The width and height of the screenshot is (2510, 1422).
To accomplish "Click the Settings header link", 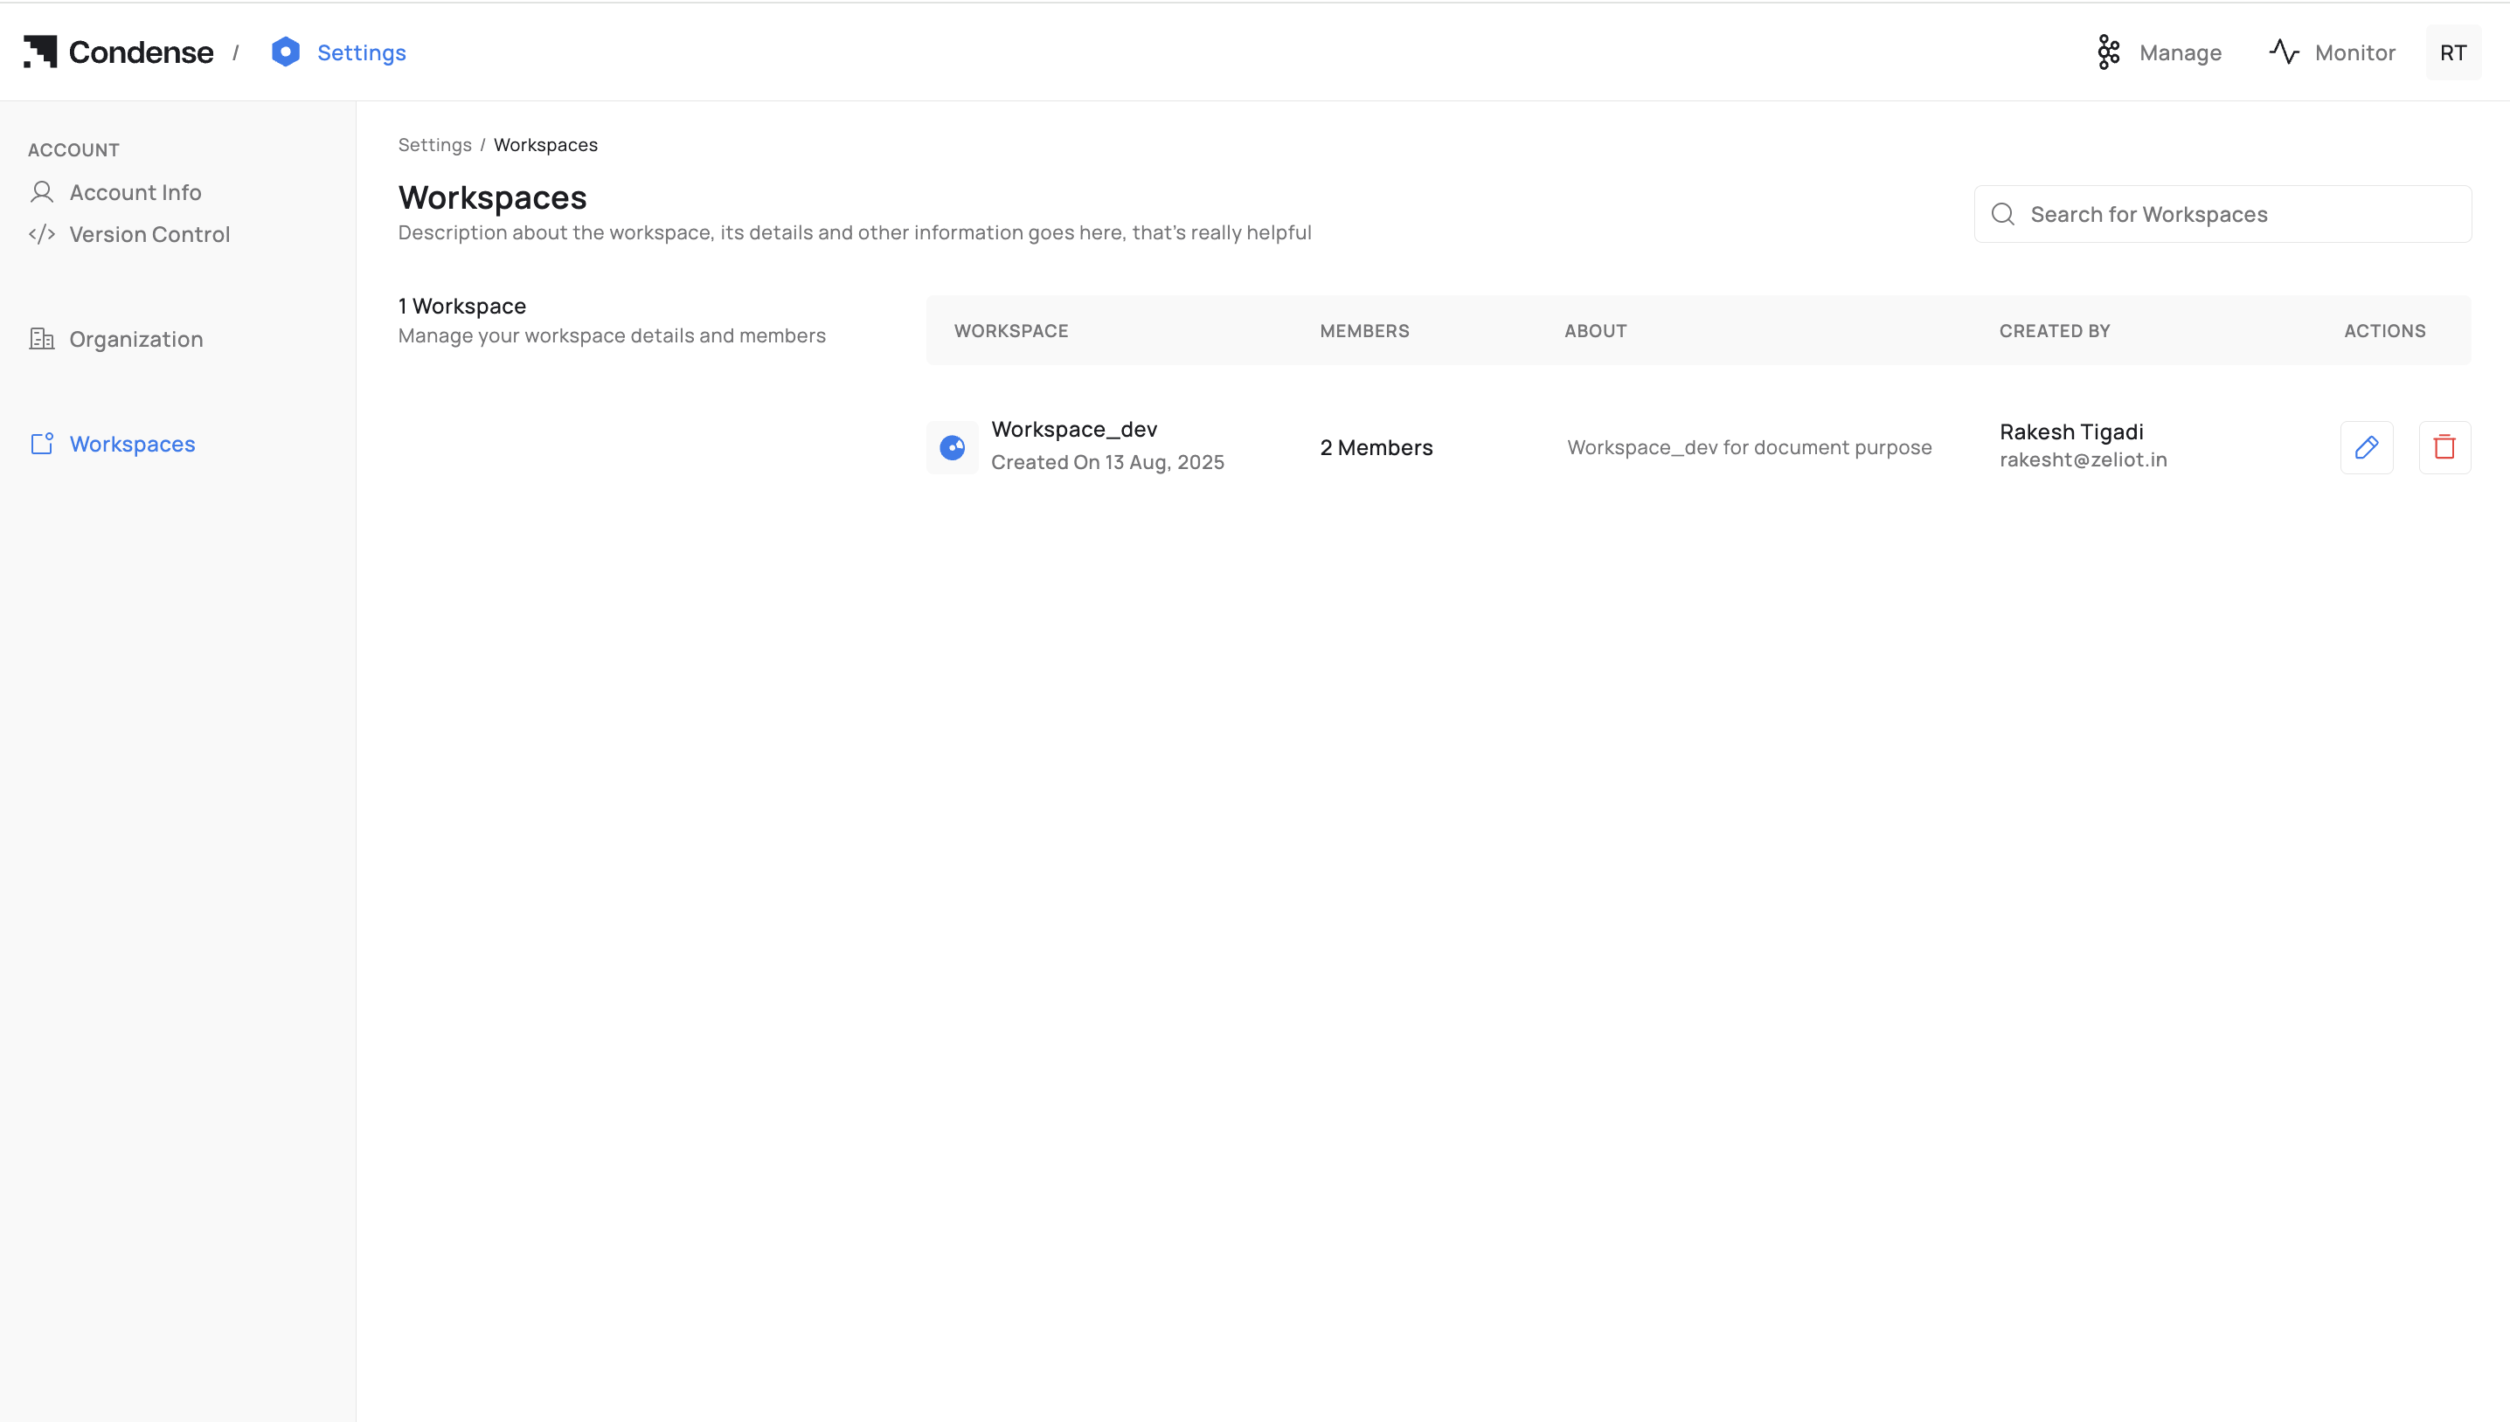I will [x=361, y=52].
